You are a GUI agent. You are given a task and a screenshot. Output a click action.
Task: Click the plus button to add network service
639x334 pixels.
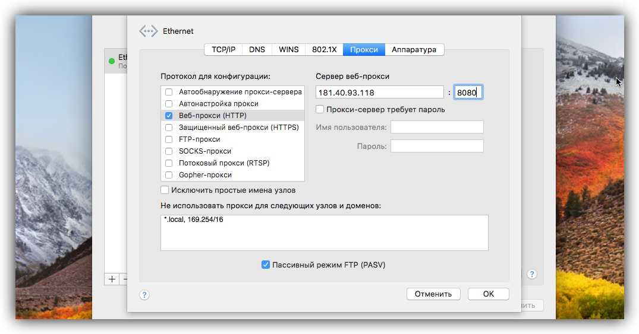pos(112,279)
